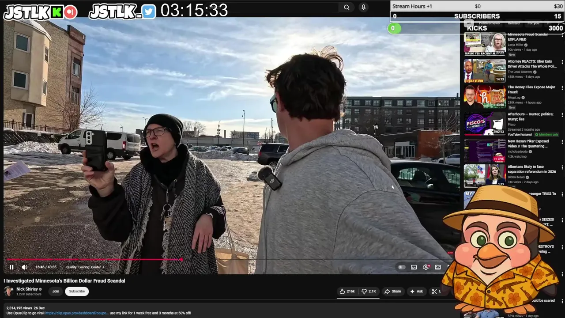Open more options for The Honey Files video
This screenshot has height=318, width=565.
562,88
